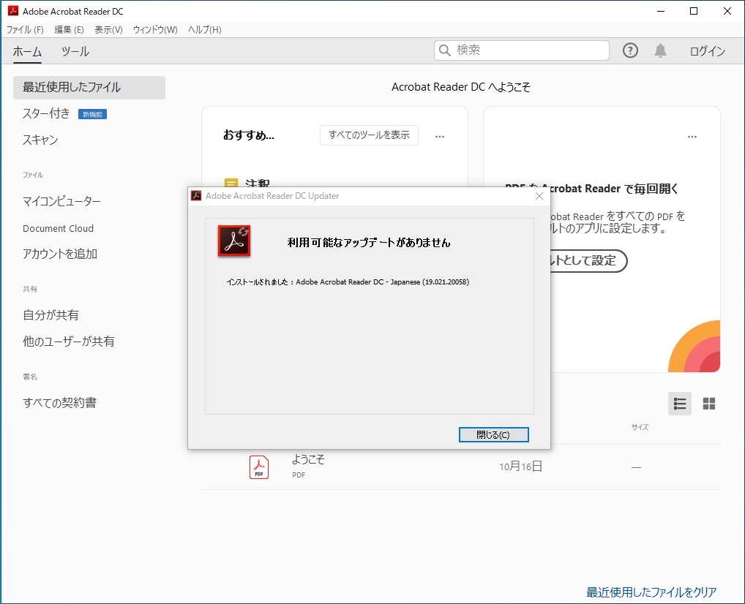745x604 pixels.
Task: Click the help question mark icon
Action: coord(630,50)
